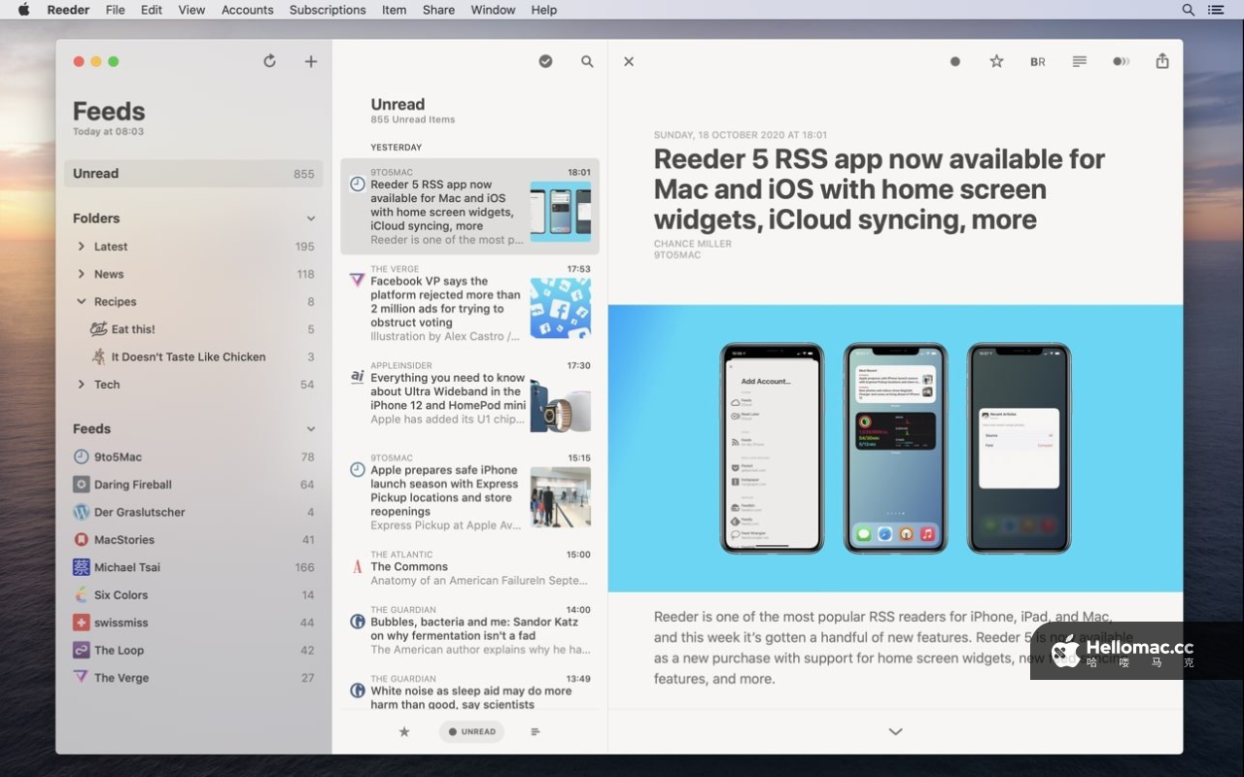Open the Bionic Reading BR option
Image resolution: width=1244 pixels, height=777 pixels.
click(1038, 61)
